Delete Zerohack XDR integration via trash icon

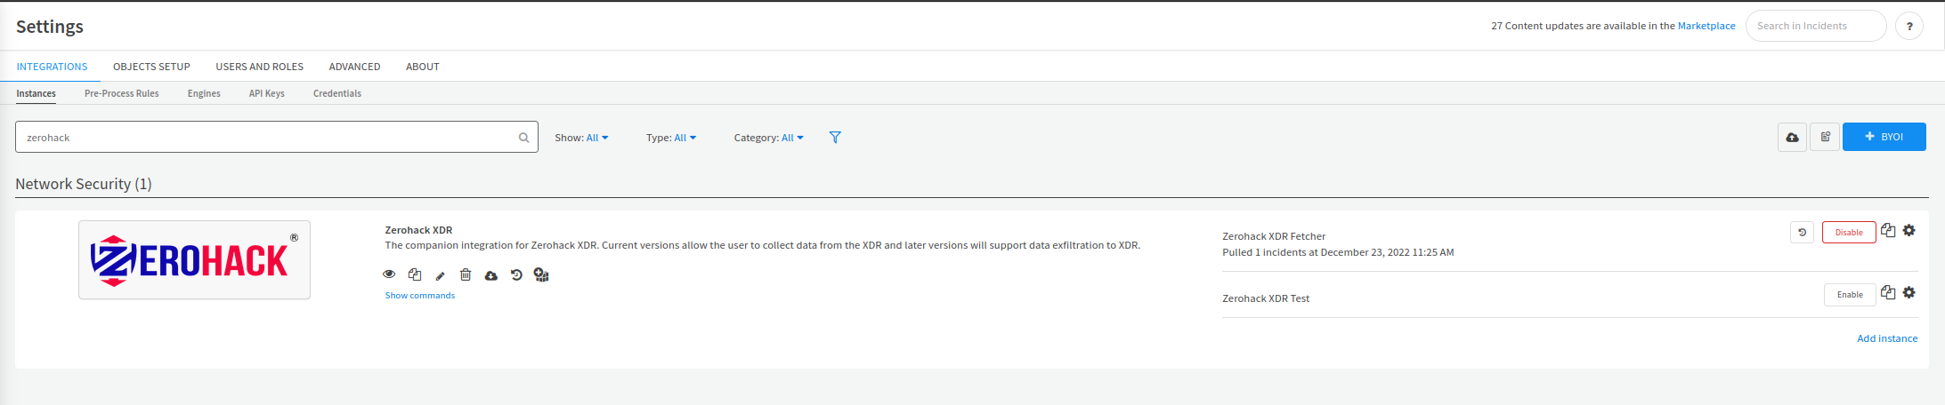466,274
